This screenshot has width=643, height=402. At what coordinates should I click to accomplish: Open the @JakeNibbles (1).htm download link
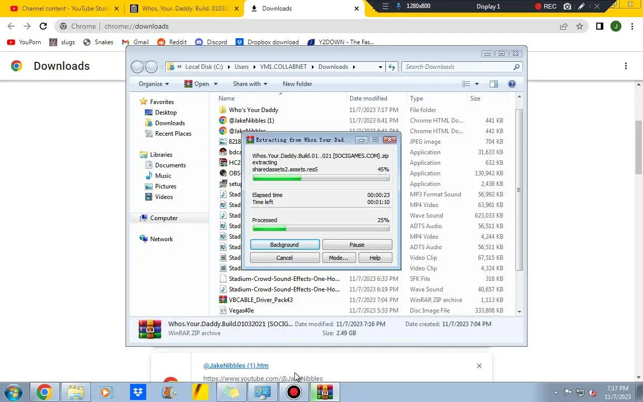[236, 366]
